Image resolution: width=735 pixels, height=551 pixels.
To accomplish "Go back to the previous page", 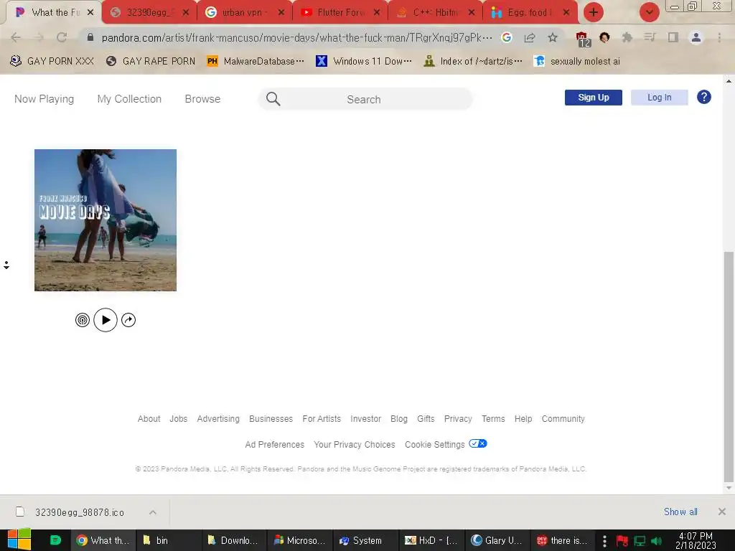I will pyautogui.click(x=16, y=37).
